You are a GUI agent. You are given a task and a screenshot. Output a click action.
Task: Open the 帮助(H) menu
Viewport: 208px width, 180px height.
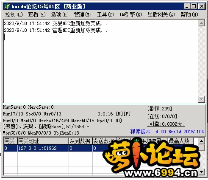pos(189,14)
